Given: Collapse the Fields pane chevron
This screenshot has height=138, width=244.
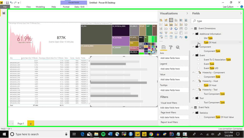Looking at the screenshot, I should [241, 13].
